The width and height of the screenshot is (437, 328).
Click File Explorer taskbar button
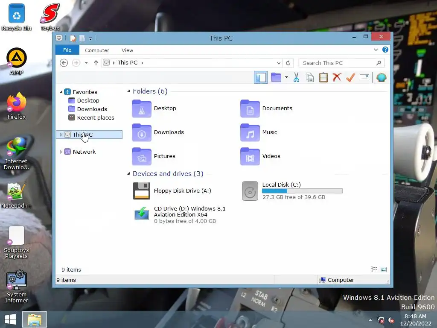click(35, 319)
